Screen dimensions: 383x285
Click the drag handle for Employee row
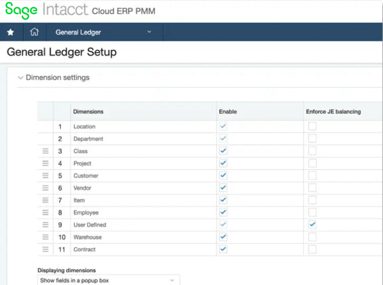[45, 213]
